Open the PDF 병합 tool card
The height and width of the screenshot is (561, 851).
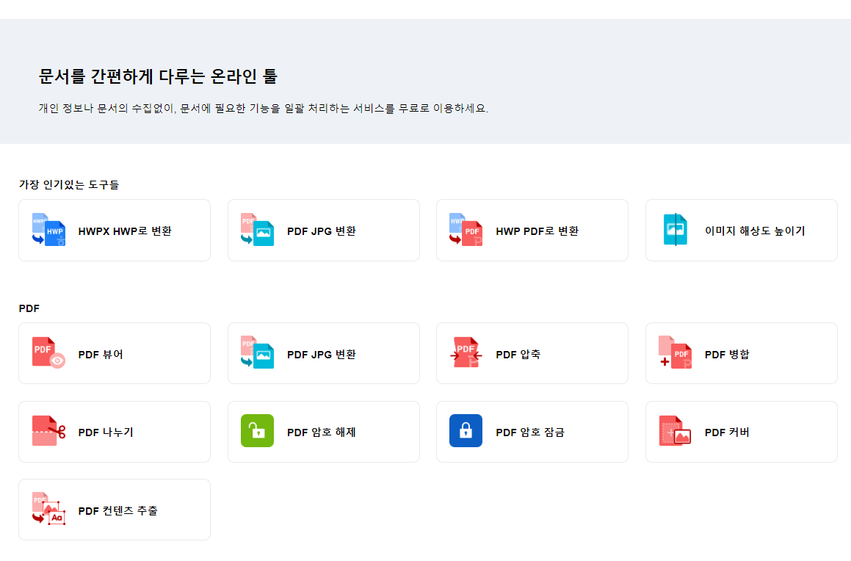[741, 352]
